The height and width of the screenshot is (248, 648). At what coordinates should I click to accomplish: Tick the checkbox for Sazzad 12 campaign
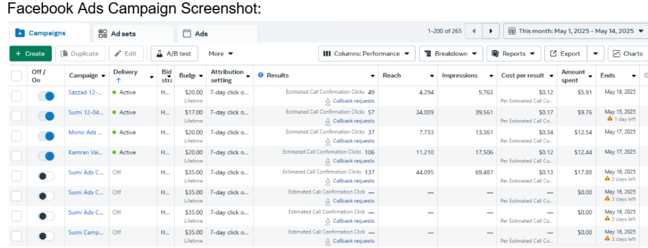pyautogui.click(x=16, y=96)
